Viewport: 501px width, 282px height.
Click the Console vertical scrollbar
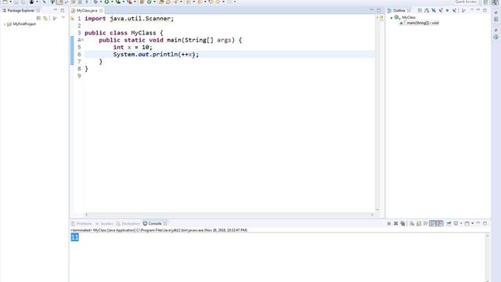488,258
